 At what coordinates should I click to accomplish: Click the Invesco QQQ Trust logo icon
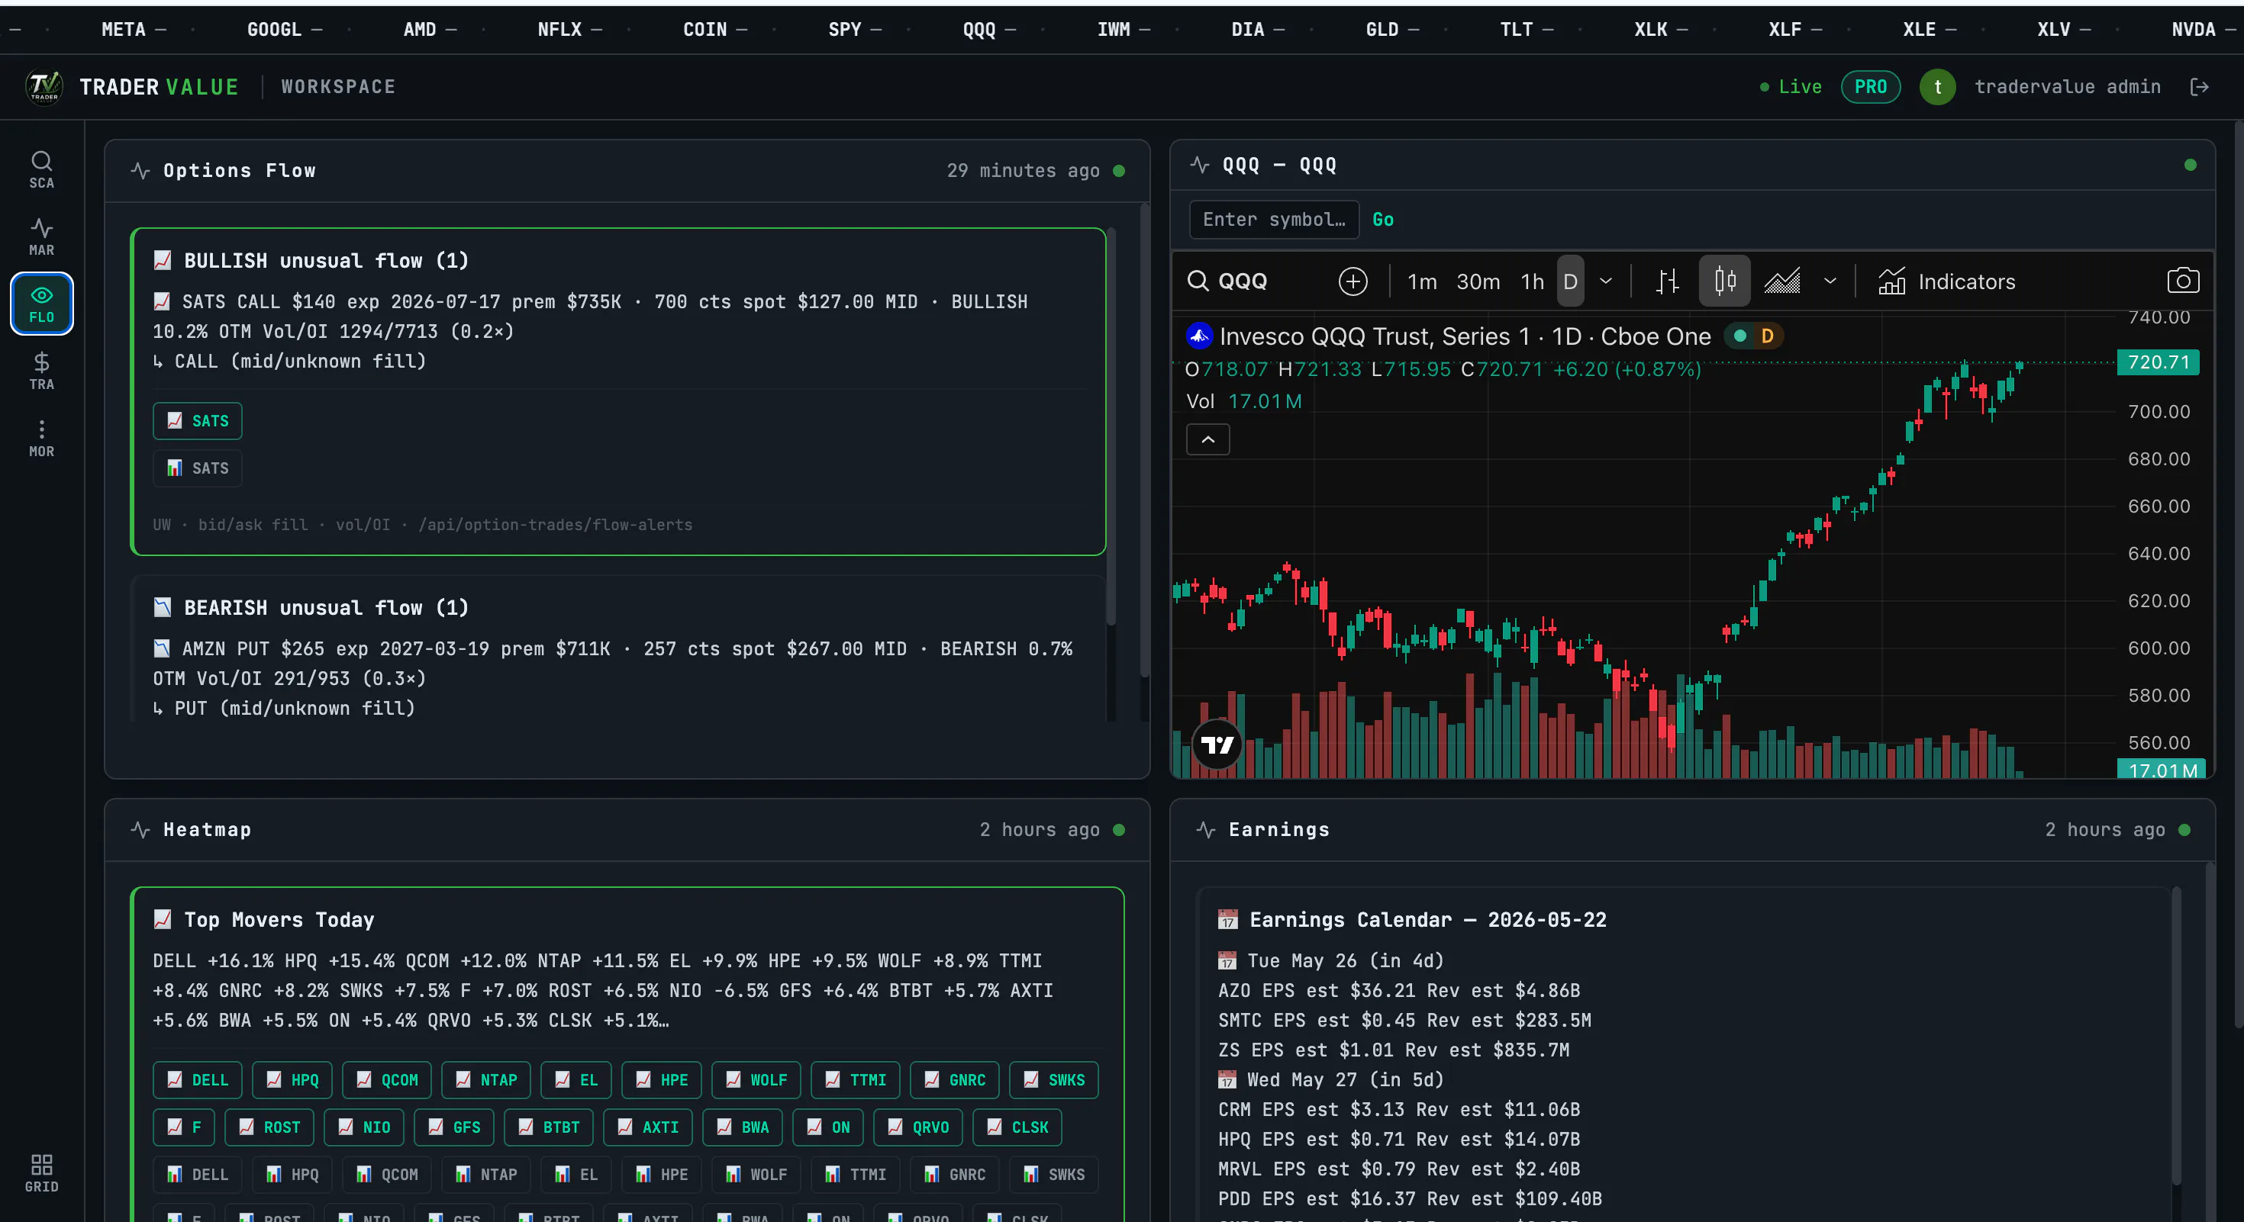tap(1200, 335)
